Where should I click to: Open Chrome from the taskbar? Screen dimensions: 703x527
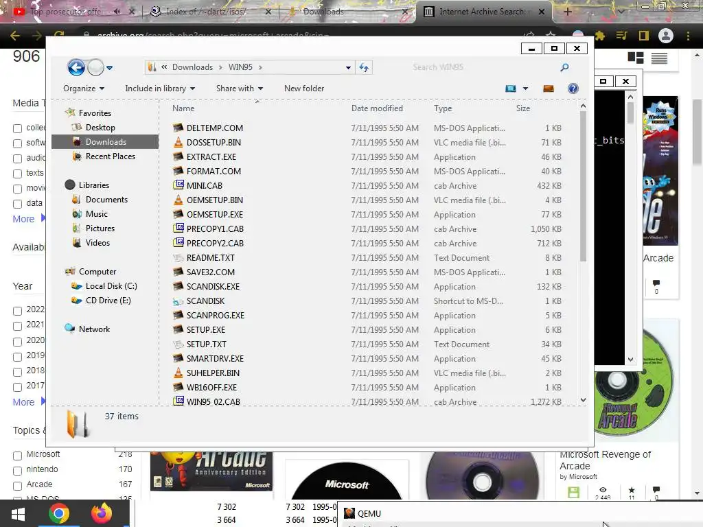click(59, 513)
